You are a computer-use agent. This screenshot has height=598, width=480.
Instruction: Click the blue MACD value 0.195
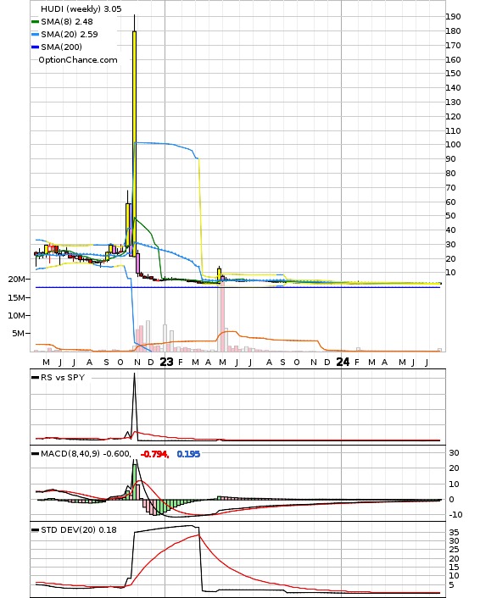pyautogui.click(x=188, y=454)
